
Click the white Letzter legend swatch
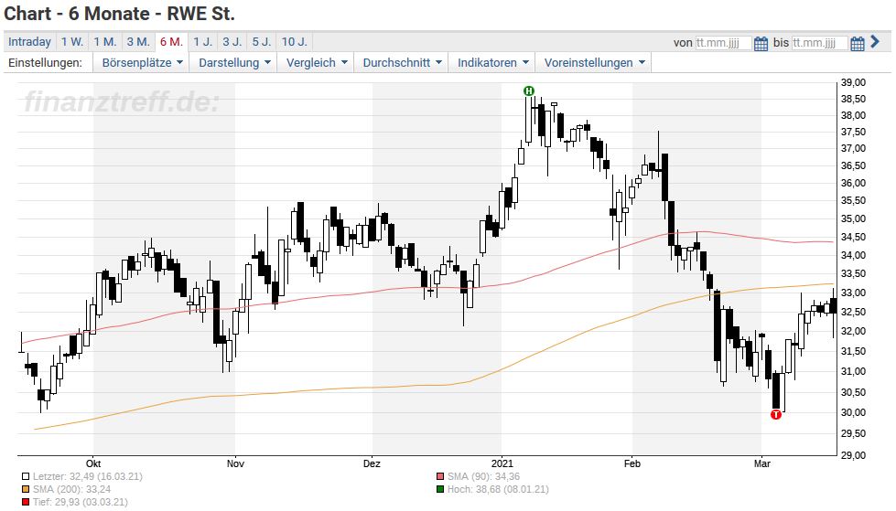25,476
